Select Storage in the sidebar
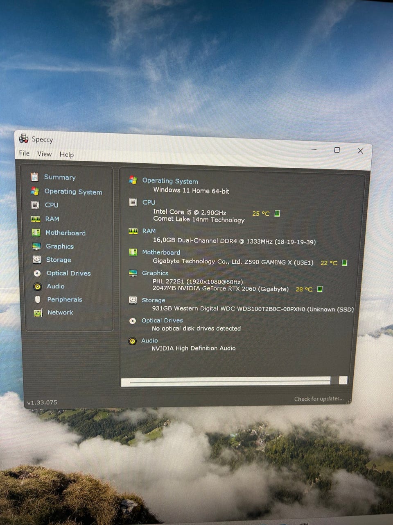Image resolution: width=393 pixels, height=525 pixels. pyautogui.click(x=59, y=260)
